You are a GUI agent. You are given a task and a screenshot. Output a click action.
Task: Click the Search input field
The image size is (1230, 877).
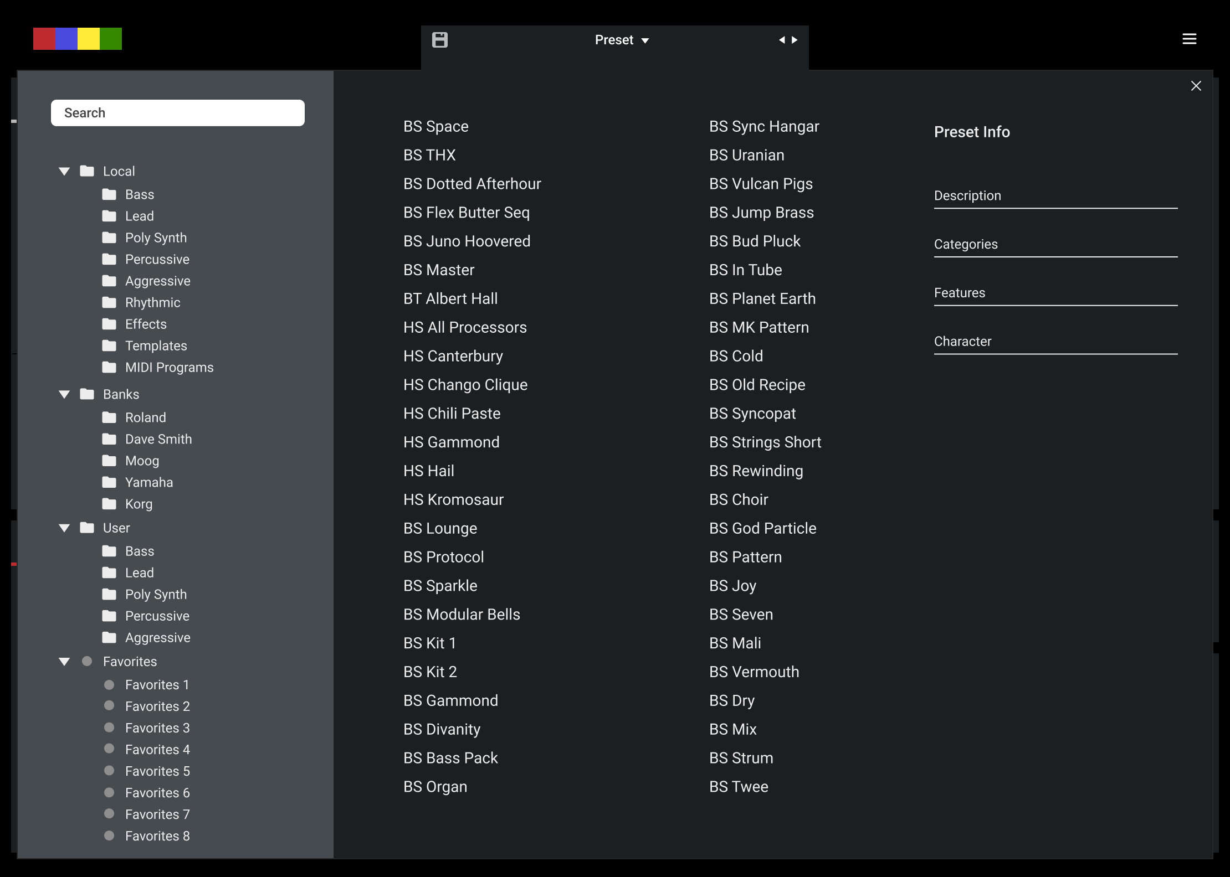click(177, 113)
